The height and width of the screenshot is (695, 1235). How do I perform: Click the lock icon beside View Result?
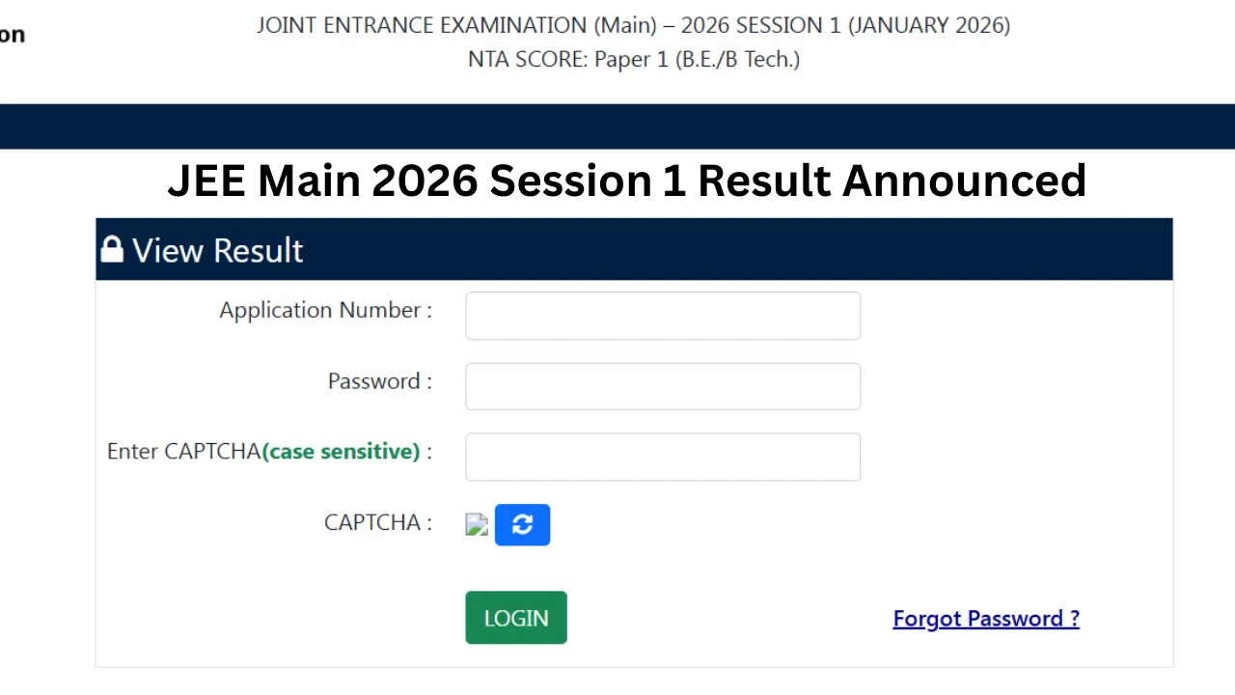coord(112,249)
